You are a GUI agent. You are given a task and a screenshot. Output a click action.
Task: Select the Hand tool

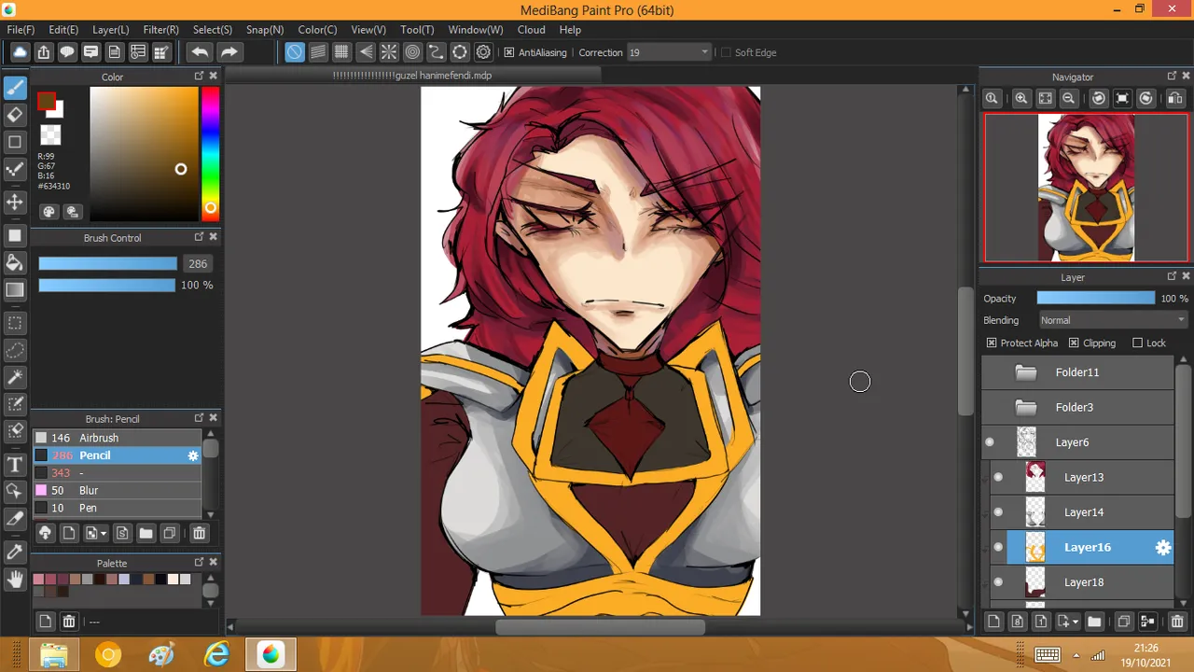pyautogui.click(x=15, y=580)
